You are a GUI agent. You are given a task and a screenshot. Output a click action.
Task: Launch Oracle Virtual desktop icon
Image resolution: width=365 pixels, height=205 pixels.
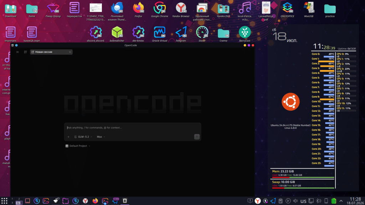tap(159, 35)
